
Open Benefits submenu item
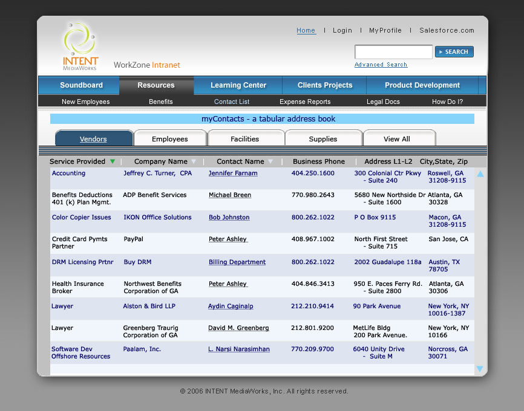(161, 102)
